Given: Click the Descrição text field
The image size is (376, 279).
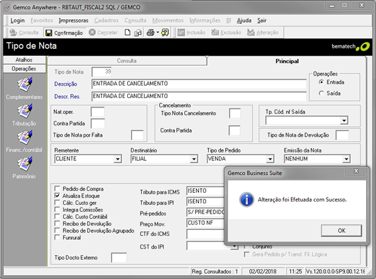Looking at the screenshot, I should coord(199,84).
